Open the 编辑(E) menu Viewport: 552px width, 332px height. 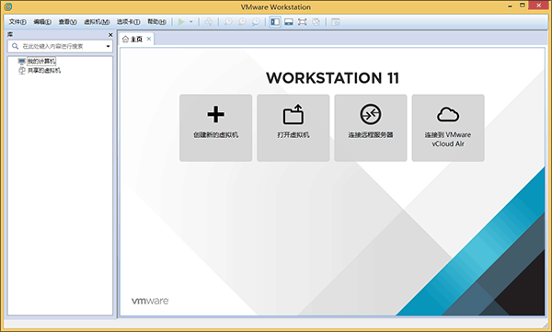pos(42,22)
